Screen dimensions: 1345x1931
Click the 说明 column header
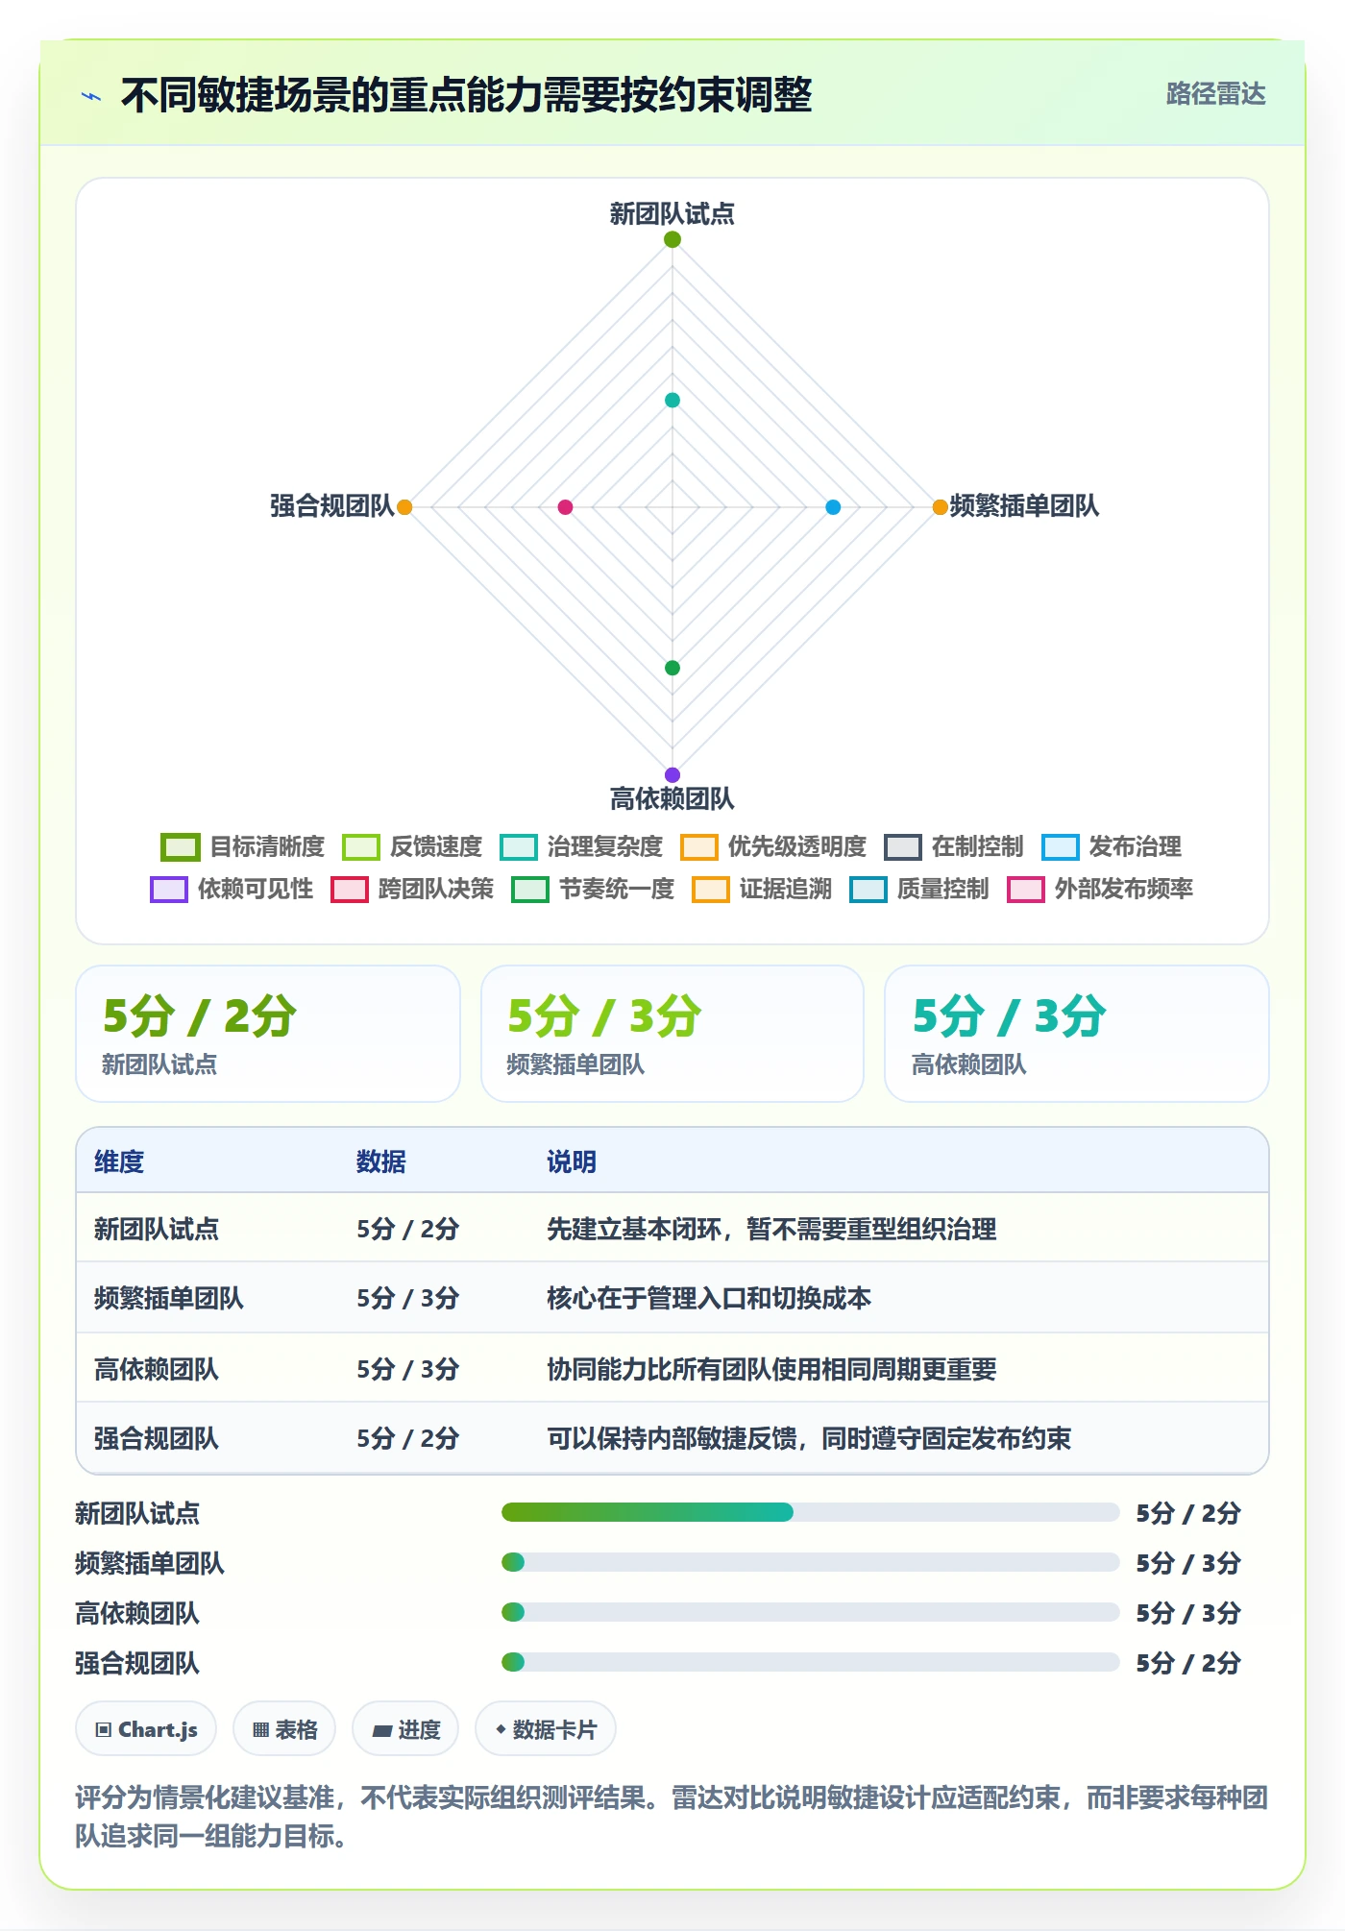pyautogui.click(x=572, y=1161)
